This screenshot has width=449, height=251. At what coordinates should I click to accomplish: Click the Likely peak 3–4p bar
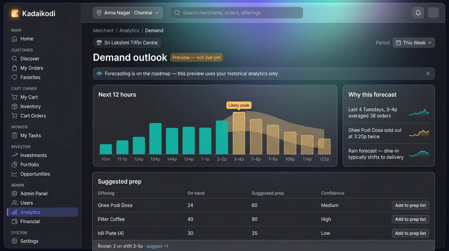point(239,133)
